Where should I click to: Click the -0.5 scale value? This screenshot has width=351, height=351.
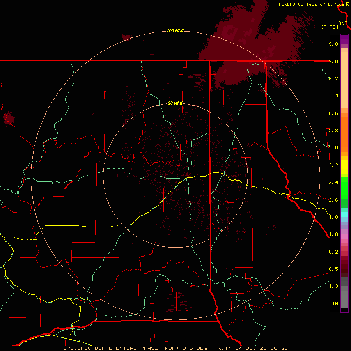(x=332, y=269)
